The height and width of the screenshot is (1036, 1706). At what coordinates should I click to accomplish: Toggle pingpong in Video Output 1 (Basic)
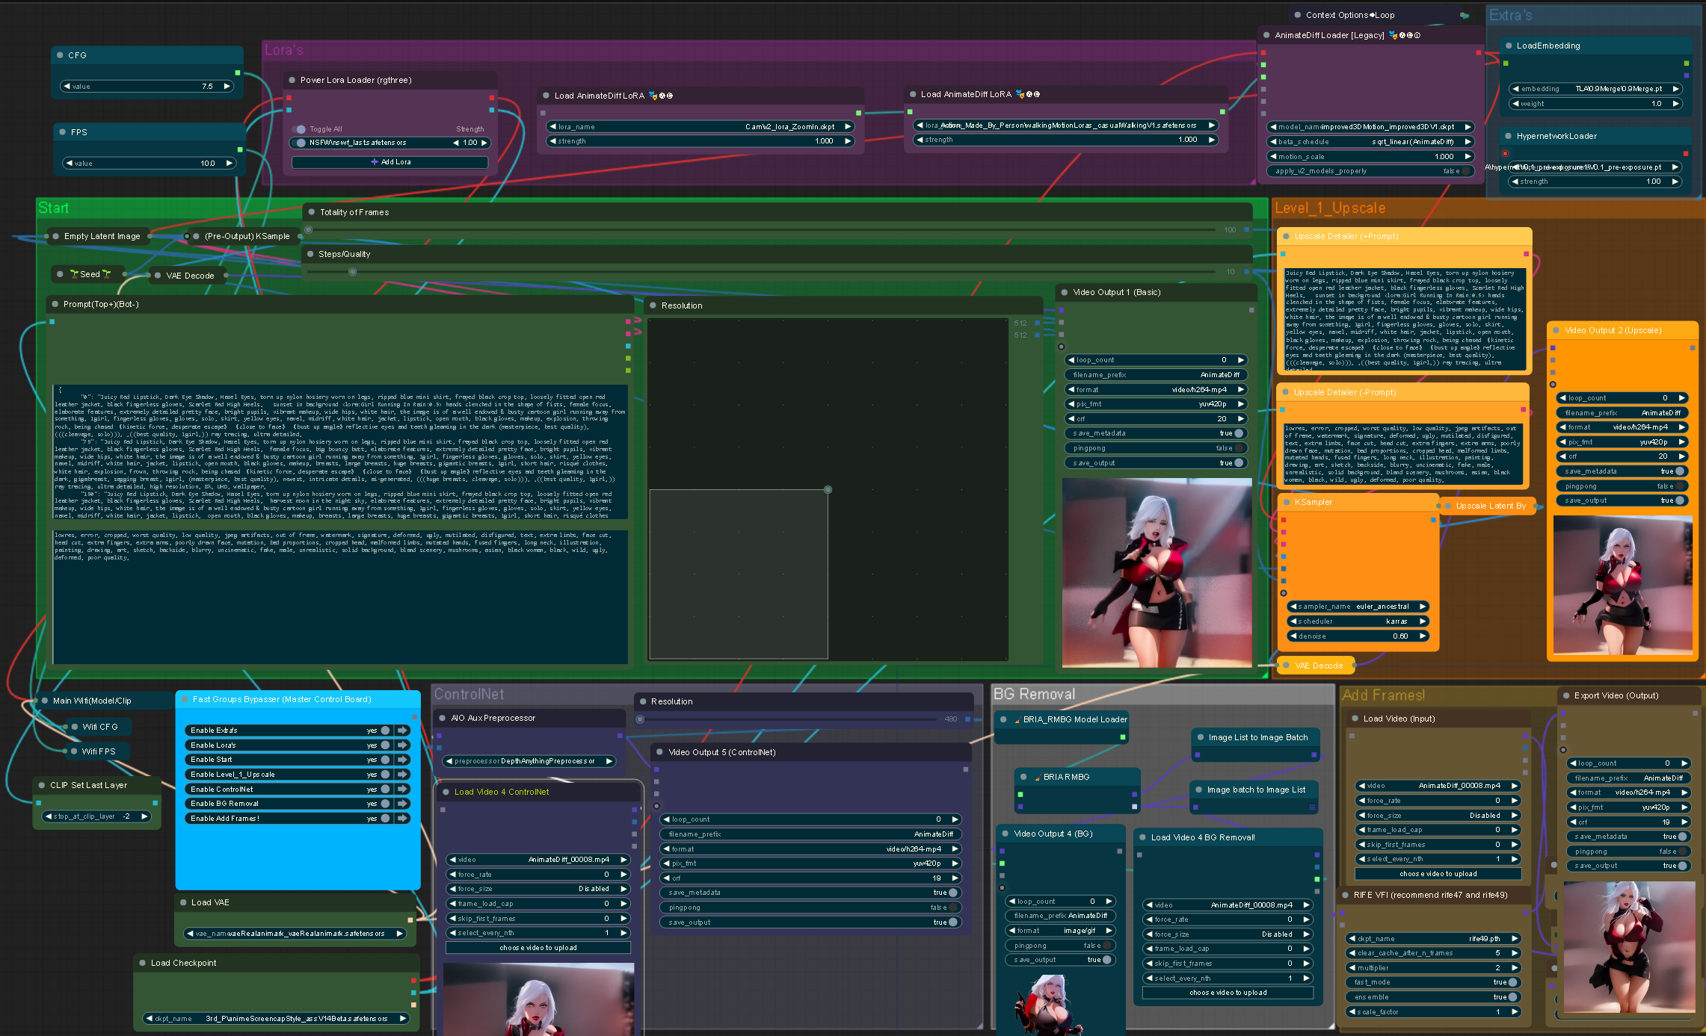pyautogui.click(x=1238, y=448)
